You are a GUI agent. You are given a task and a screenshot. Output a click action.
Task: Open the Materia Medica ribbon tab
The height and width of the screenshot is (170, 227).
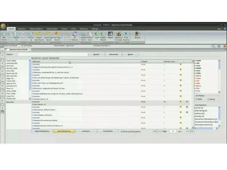(36, 29)
